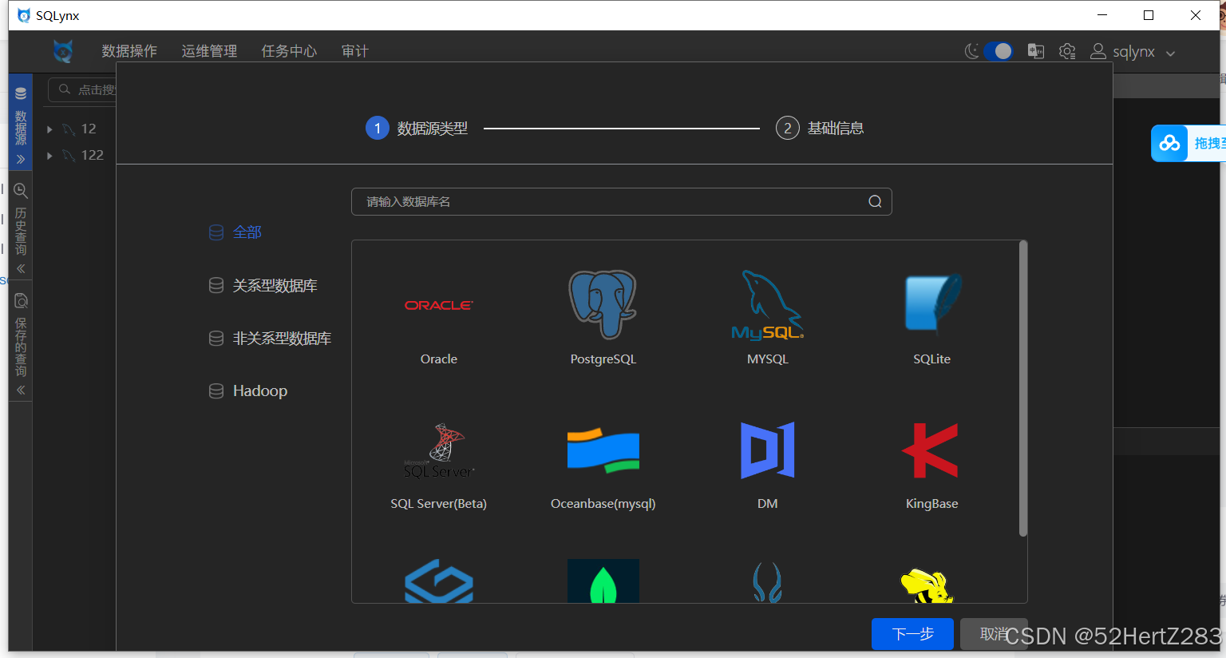The width and height of the screenshot is (1226, 658).
Task: Click the moon dark-mode icon
Action: tap(971, 51)
